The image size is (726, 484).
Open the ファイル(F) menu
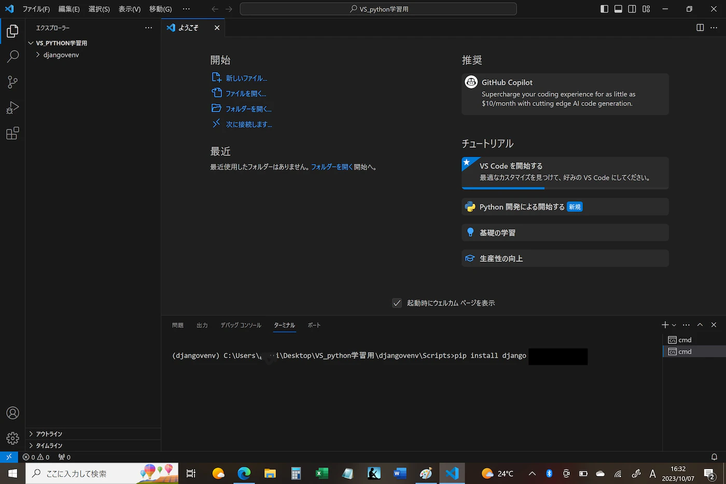(x=36, y=9)
